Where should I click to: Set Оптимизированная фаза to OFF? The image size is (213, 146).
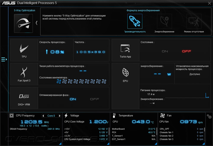coord(95,99)
